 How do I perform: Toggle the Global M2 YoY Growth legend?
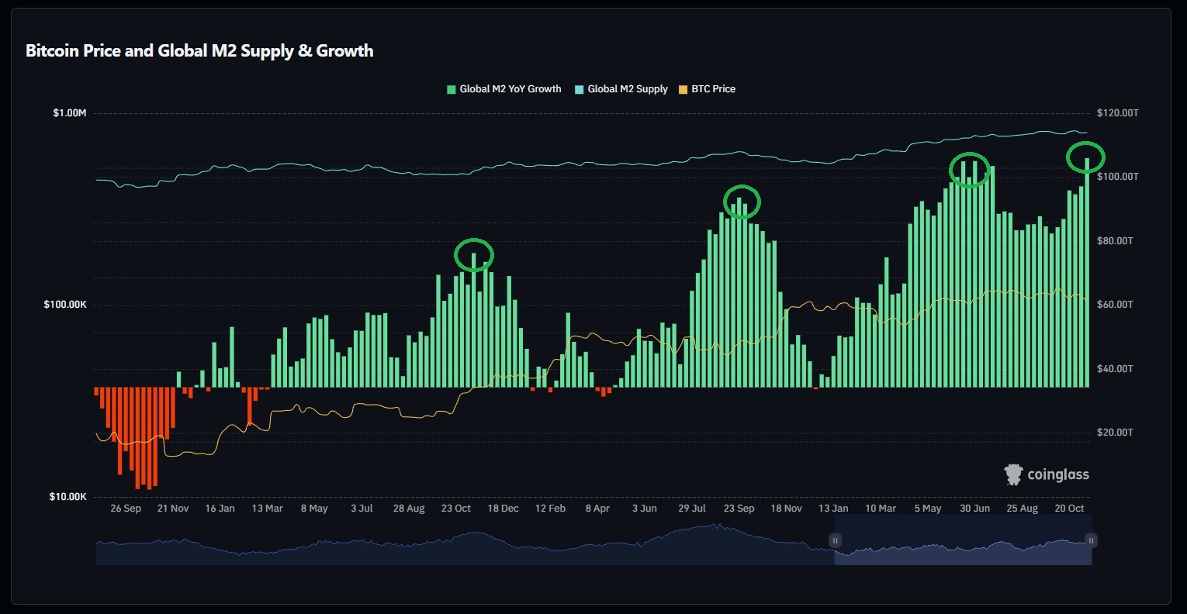pos(510,89)
